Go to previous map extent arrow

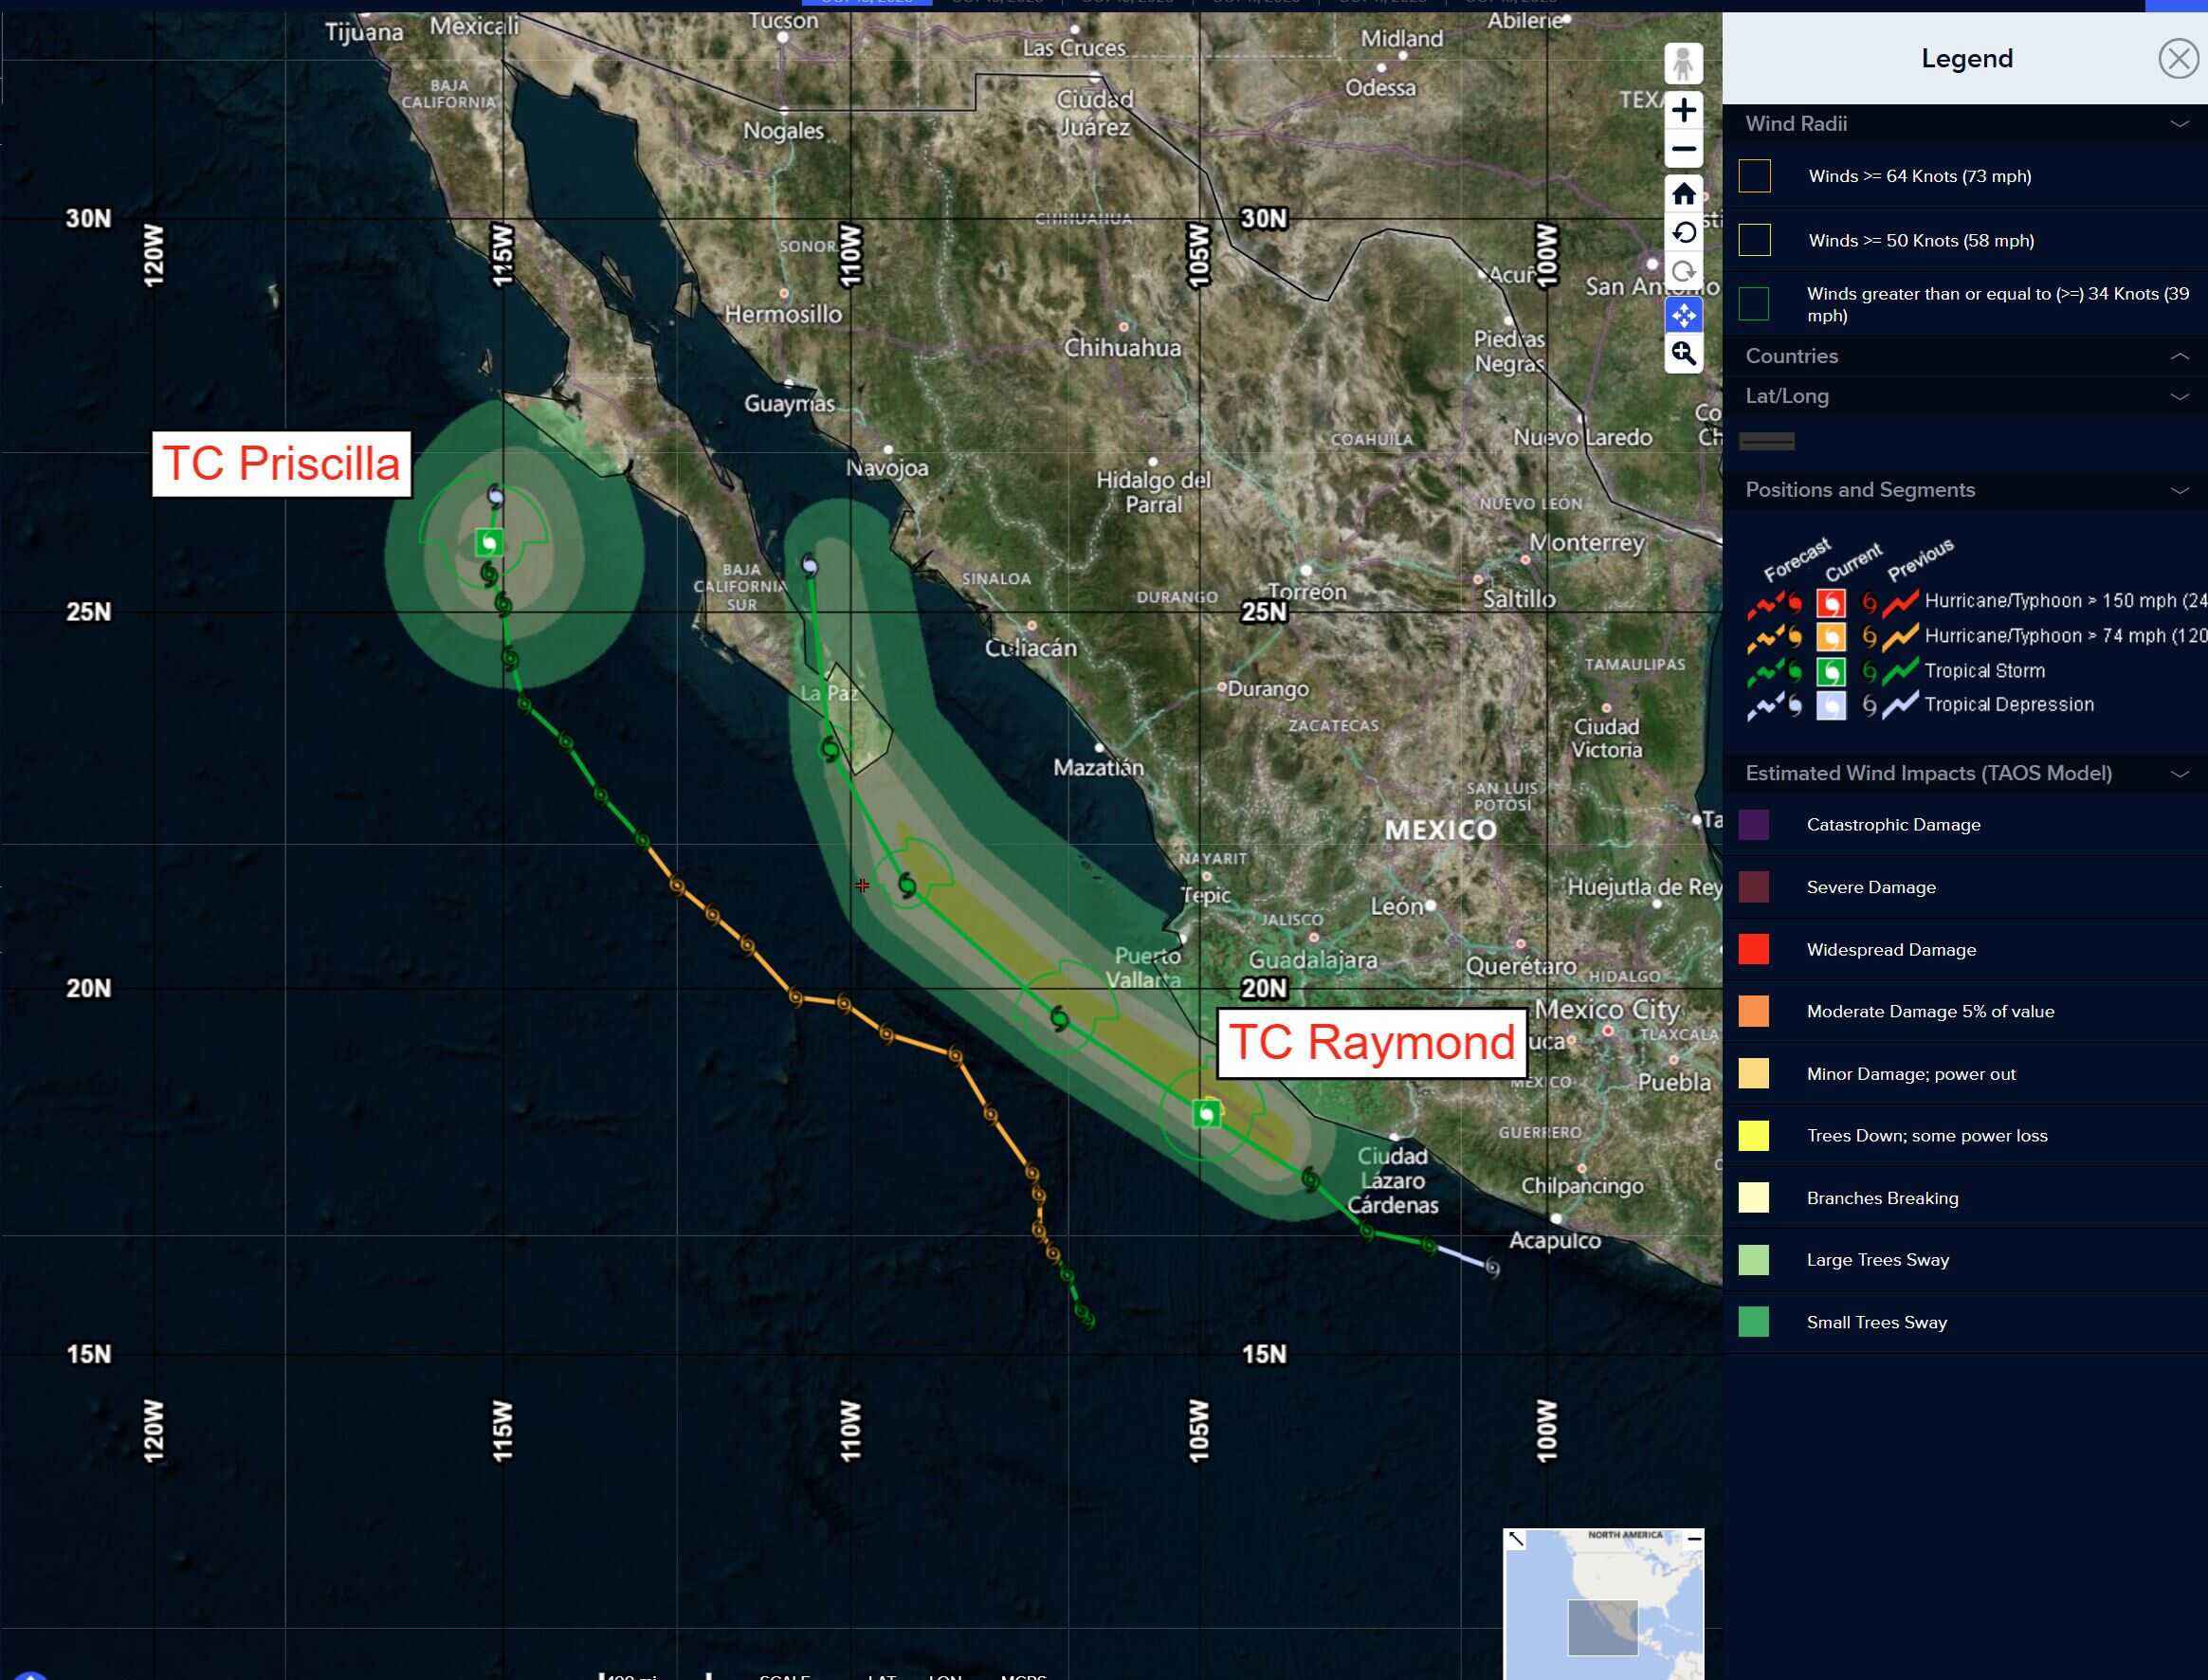1684,233
